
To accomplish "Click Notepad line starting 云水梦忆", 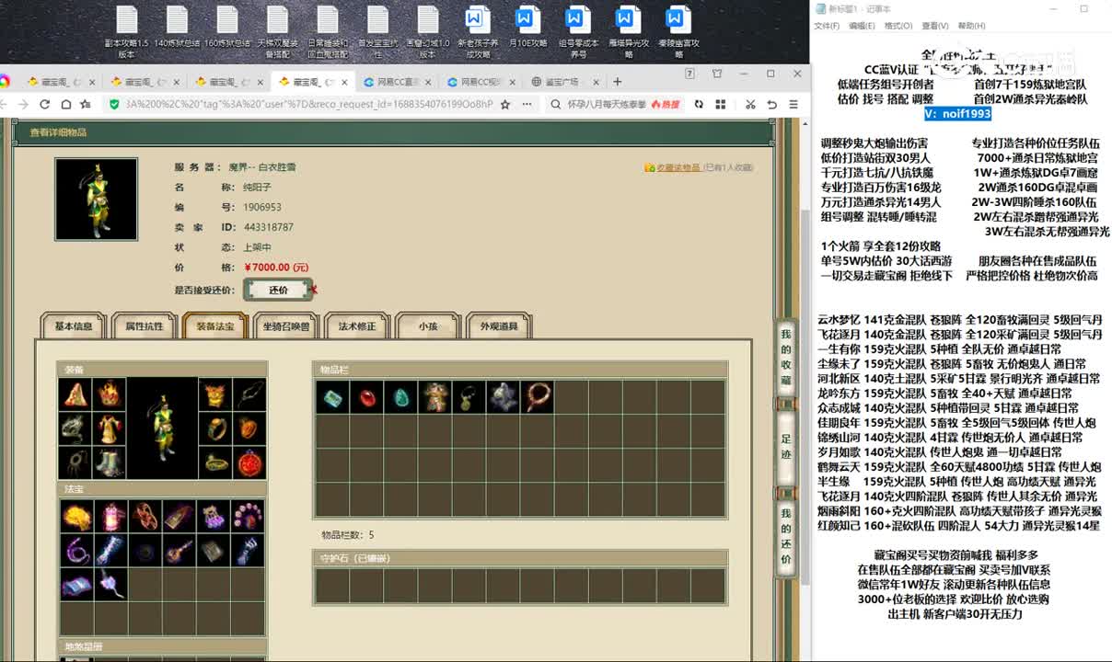I will coord(959,320).
